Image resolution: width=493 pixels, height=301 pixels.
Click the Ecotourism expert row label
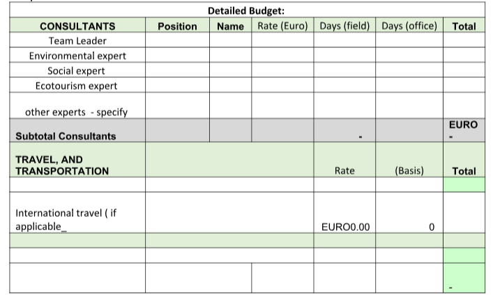point(77,86)
